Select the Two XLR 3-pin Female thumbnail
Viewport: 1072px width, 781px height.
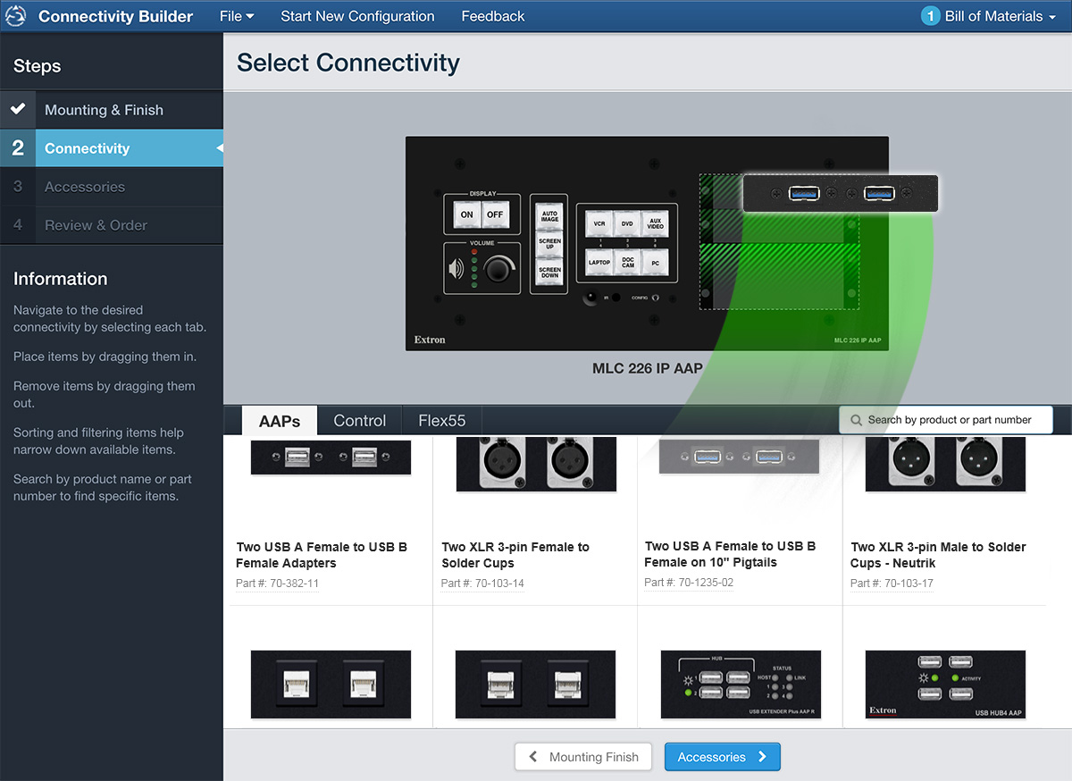pyautogui.click(x=536, y=464)
